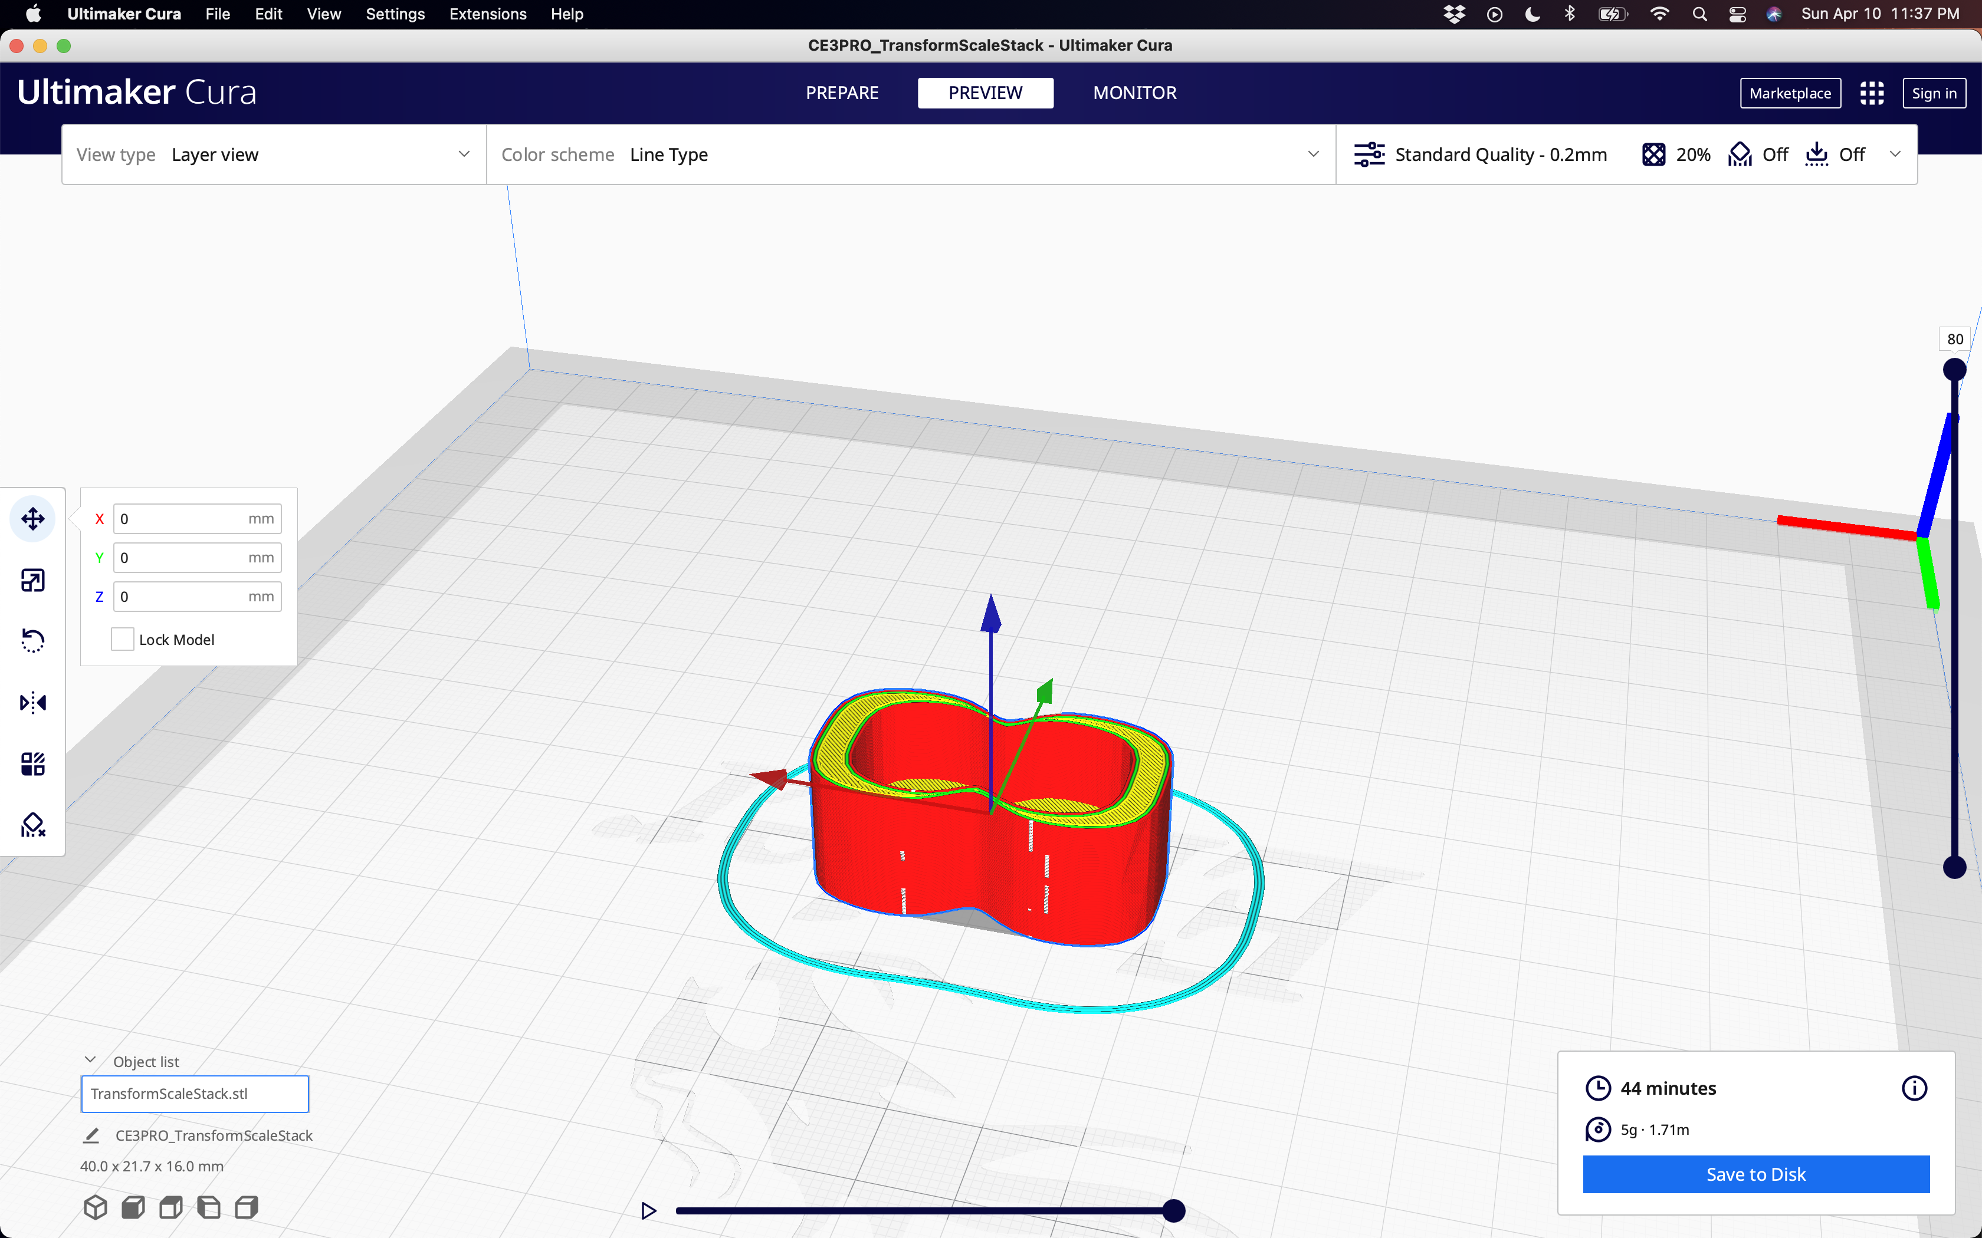Switch to MONITOR tab

(x=1134, y=91)
